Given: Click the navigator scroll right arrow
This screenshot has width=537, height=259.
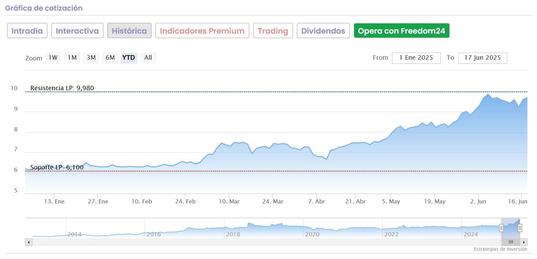Looking at the screenshot, I should point(524,242).
